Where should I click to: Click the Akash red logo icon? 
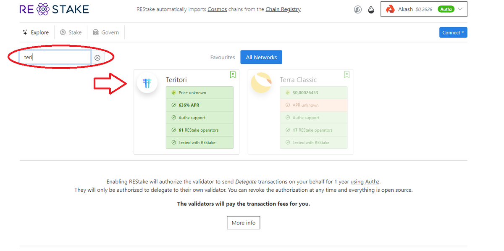coord(390,9)
